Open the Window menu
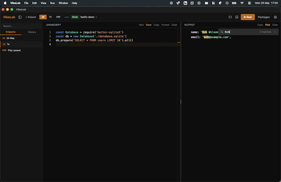The height and width of the screenshot is (182, 281). tap(63, 3)
